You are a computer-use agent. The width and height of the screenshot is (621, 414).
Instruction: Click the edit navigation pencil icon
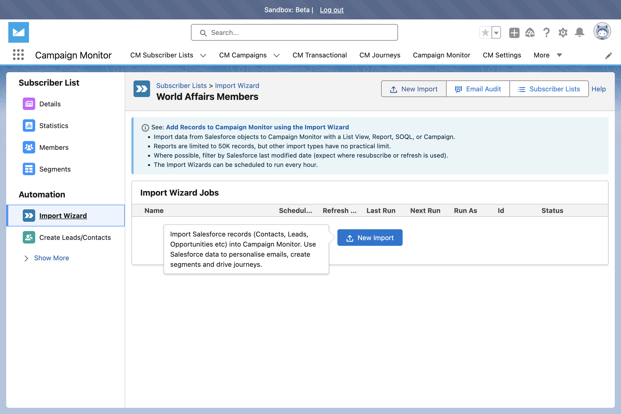coord(608,56)
